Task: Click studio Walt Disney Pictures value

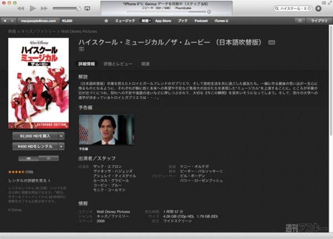Action: [x=113, y=212]
